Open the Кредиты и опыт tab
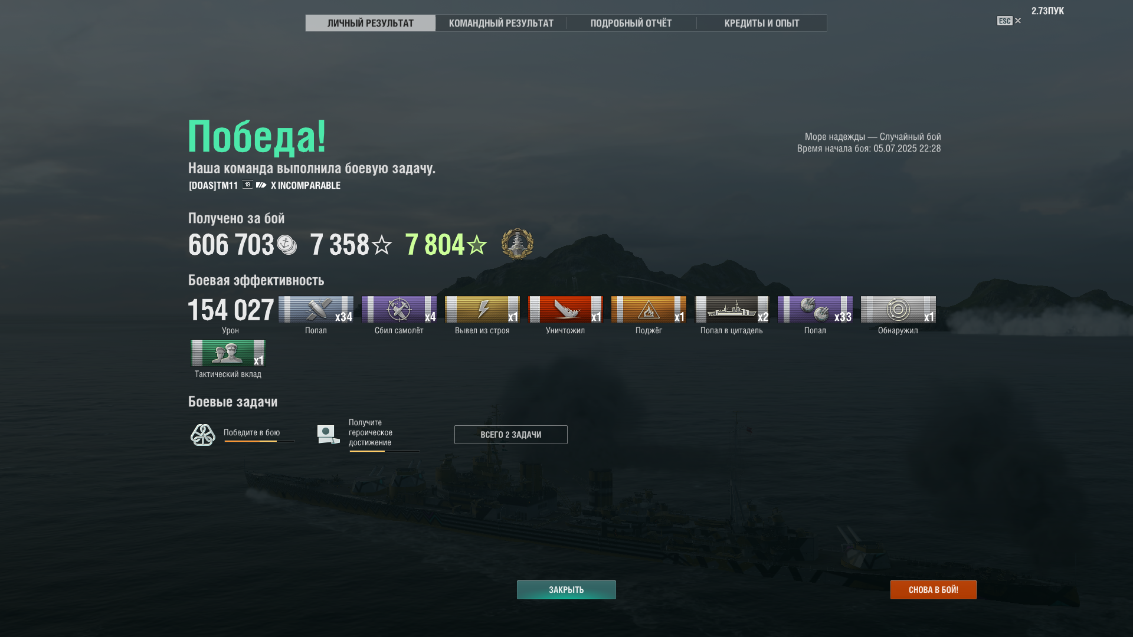Viewport: 1133px width, 637px height. pyautogui.click(x=762, y=23)
